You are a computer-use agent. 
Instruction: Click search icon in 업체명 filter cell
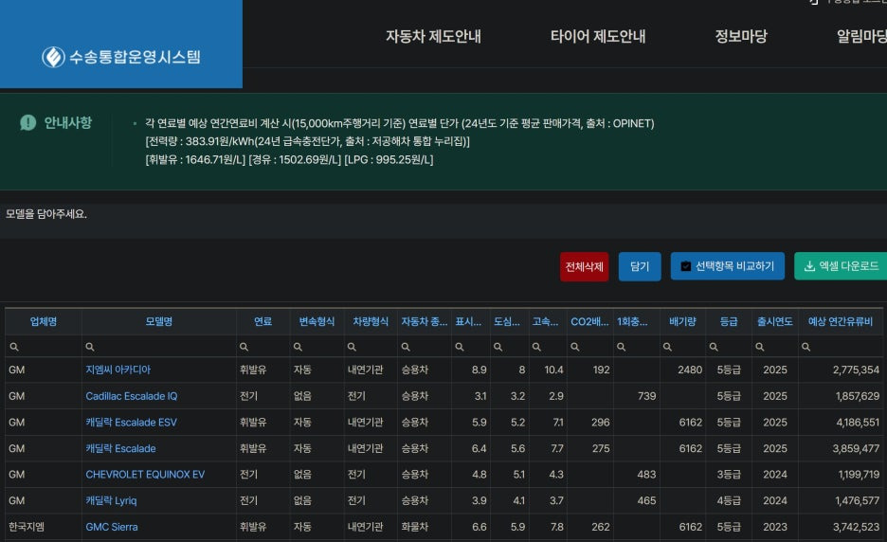click(x=14, y=347)
